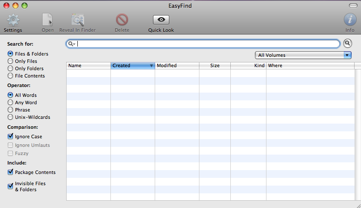
Task: Sort results by the Size column
Action: click(214, 65)
